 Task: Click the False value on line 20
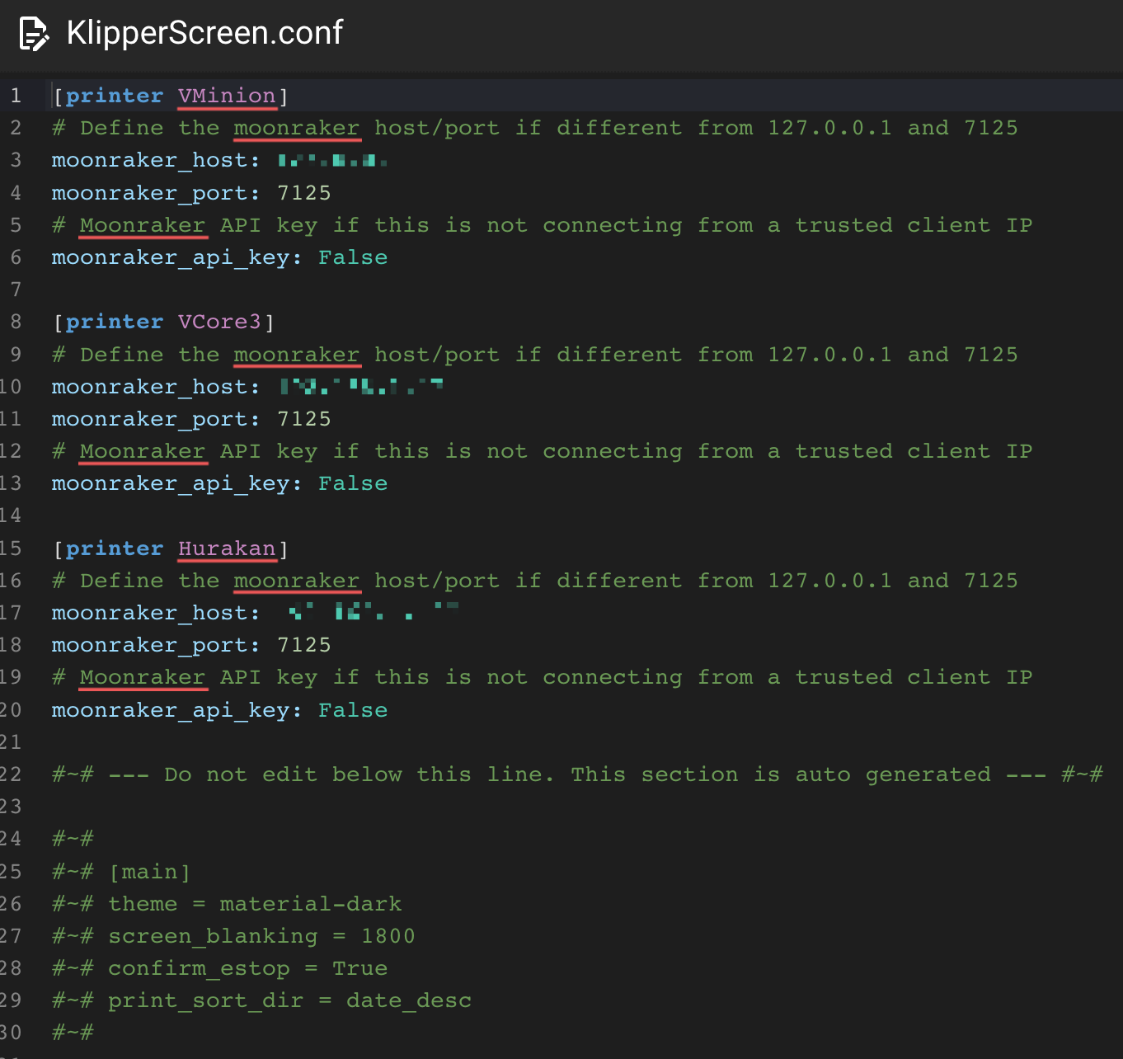[x=353, y=711]
